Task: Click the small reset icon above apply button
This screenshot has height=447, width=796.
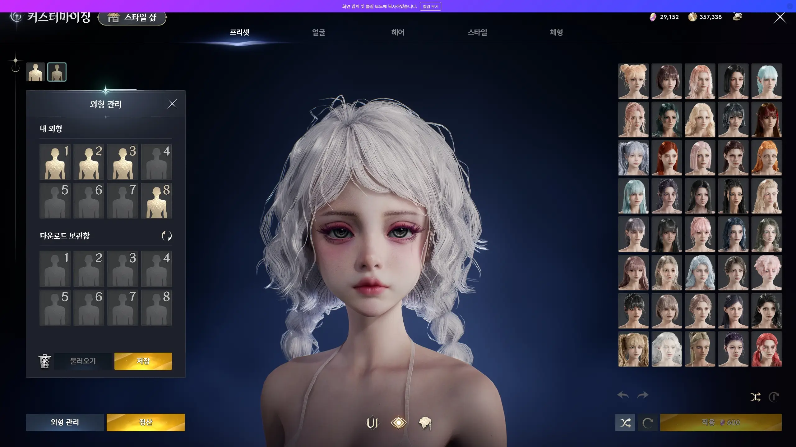Action: coord(774,397)
